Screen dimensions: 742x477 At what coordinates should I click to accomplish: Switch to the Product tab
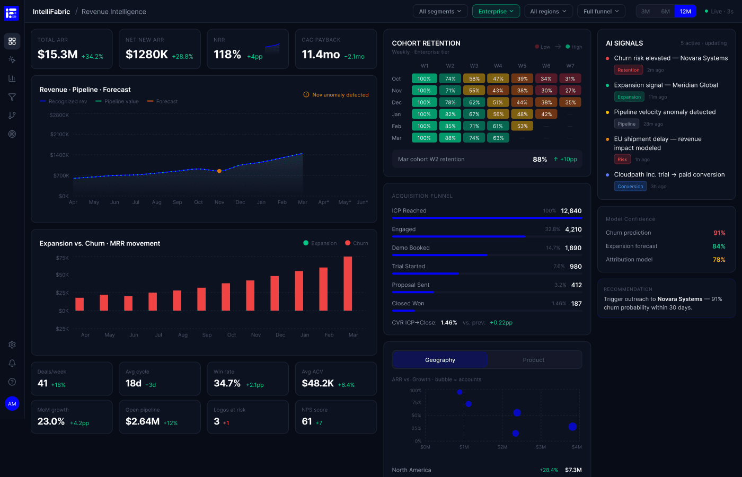click(534, 359)
